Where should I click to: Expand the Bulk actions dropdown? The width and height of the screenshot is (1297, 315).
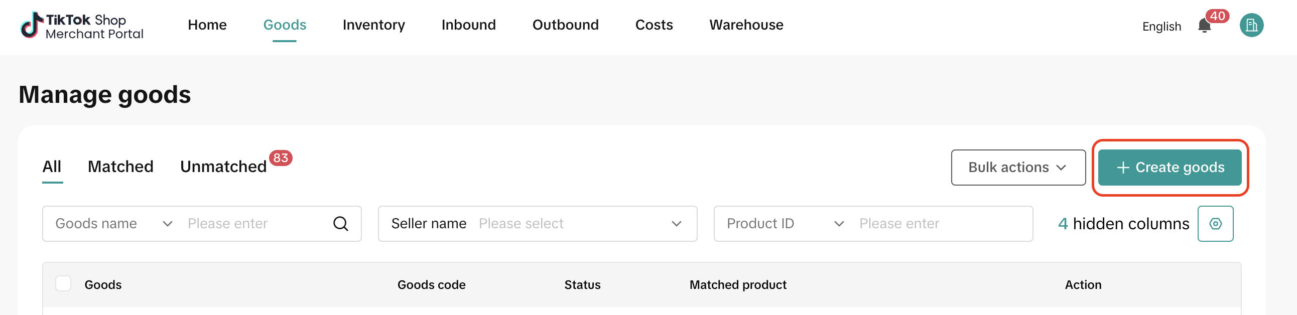(x=1017, y=167)
